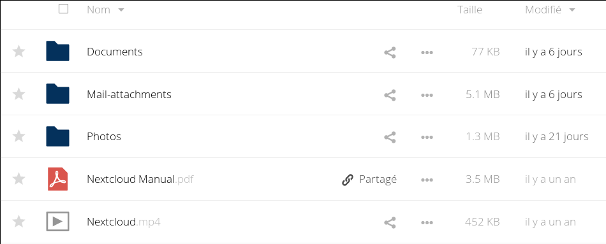This screenshot has height=244, width=606.
Task: Share the Nextcloud.mp4 file
Action: 390,222
